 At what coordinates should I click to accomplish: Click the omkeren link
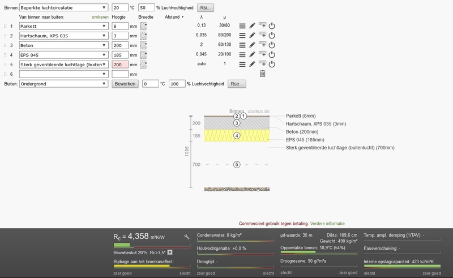click(100, 17)
